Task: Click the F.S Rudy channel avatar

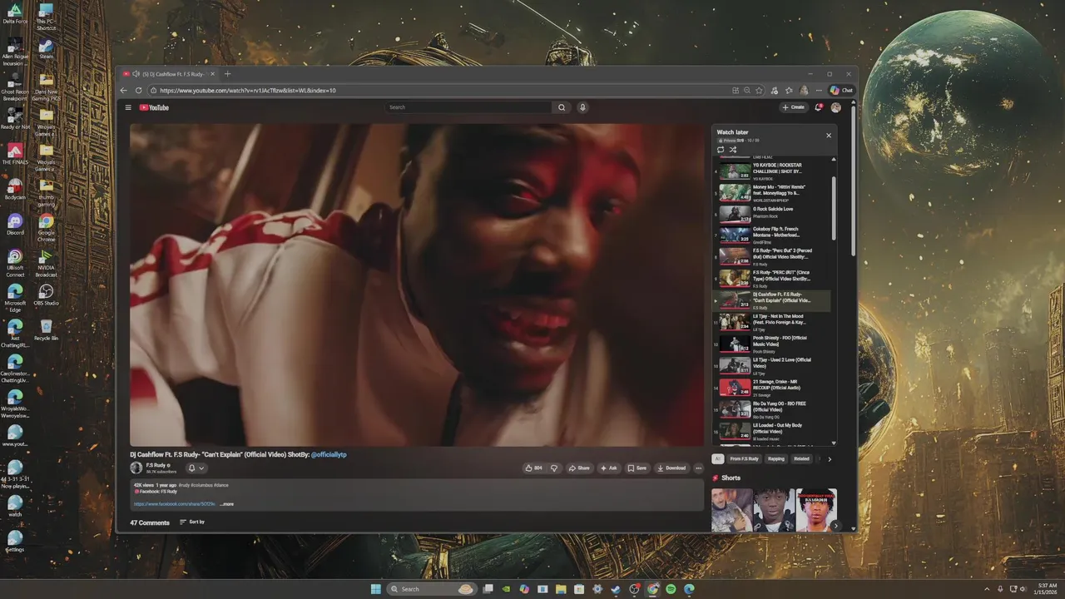Action: click(136, 468)
